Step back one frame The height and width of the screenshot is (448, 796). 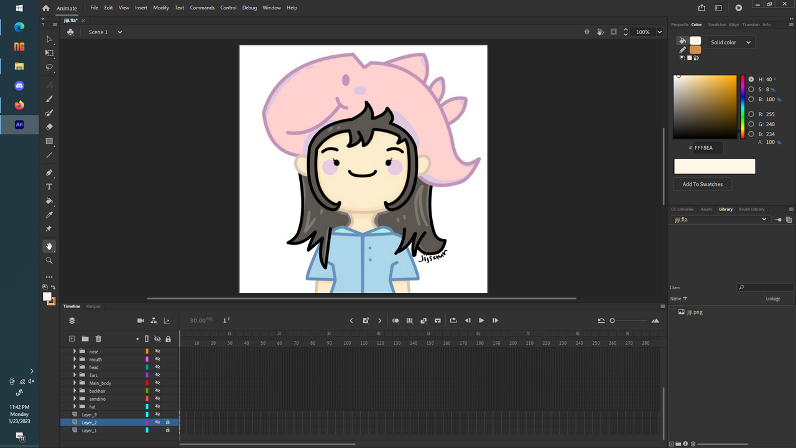pyautogui.click(x=468, y=320)
